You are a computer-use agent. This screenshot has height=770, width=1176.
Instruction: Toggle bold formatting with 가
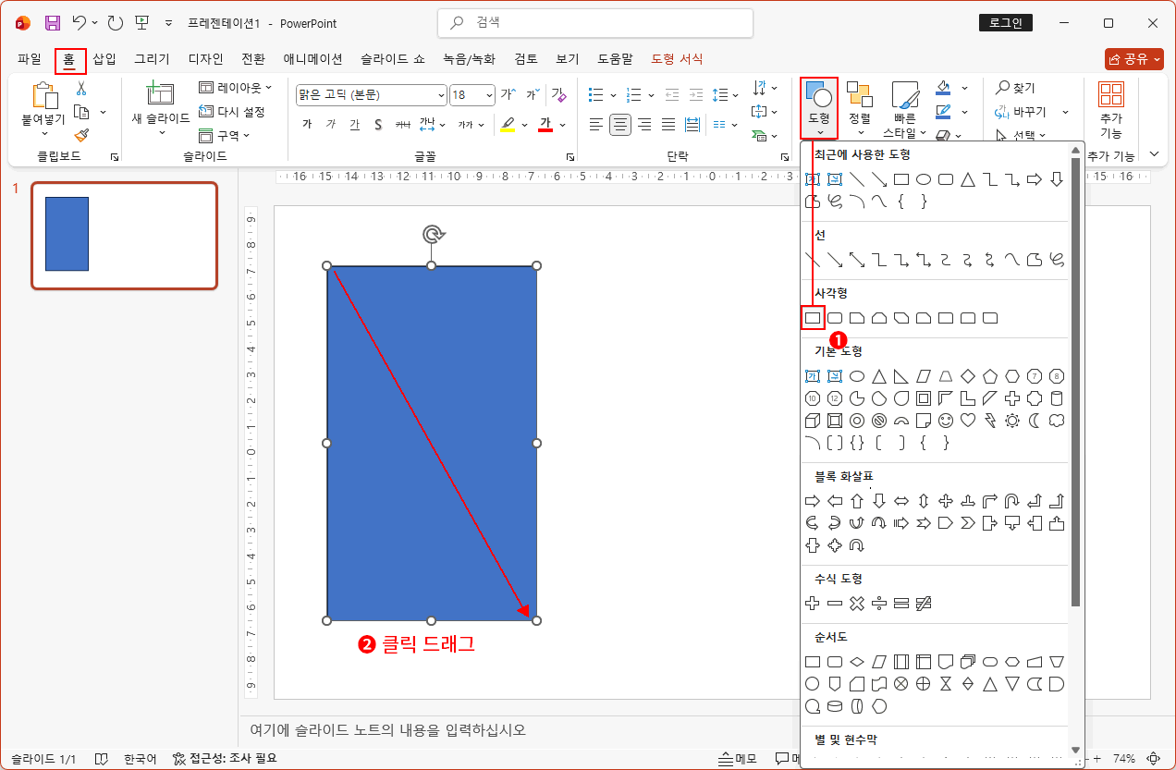tap(307, 123)
